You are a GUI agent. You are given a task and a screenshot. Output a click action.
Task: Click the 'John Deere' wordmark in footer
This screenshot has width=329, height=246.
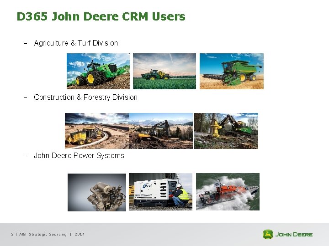pyautogui.click(x=294, y=235)
